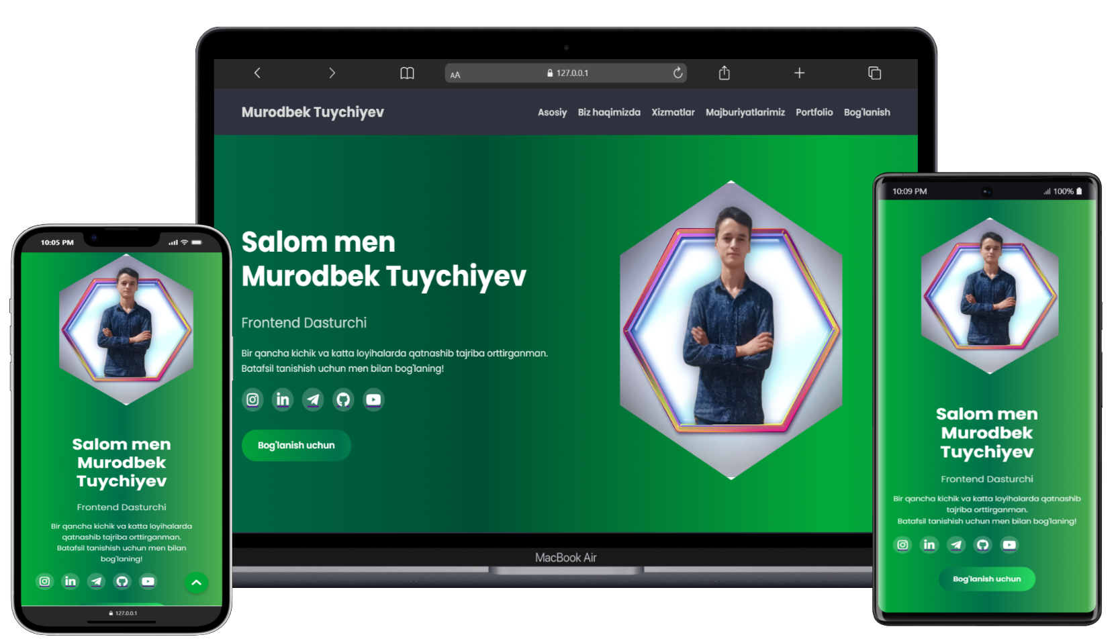Open the Safari share icon
This screenshot has width=1120, height=643.
pos(724,73)
